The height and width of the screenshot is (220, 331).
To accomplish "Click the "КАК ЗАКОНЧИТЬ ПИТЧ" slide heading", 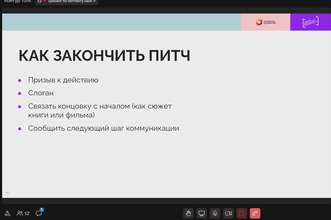I will click(104, 56).
